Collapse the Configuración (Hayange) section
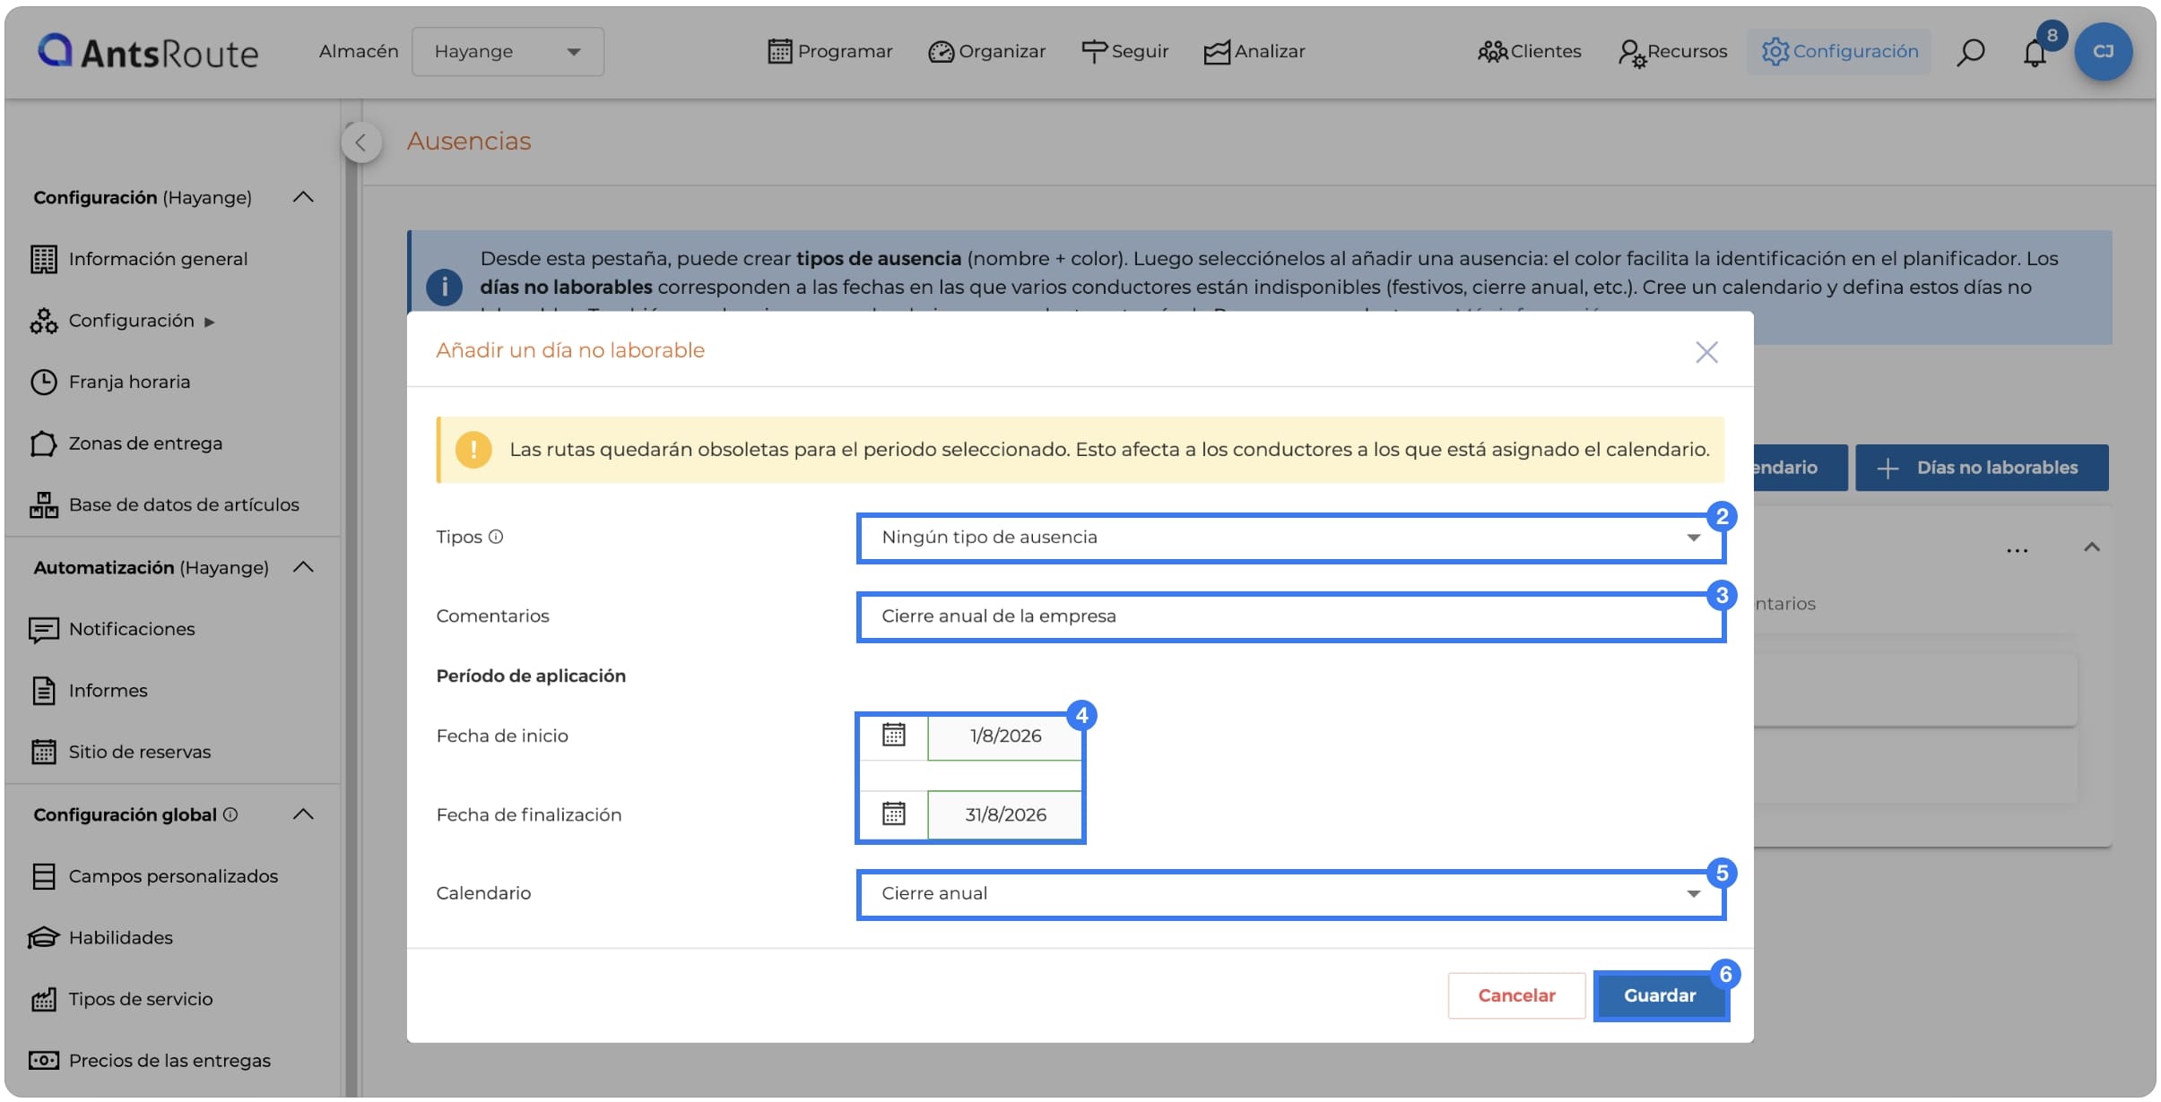 (x=303, y=197)
